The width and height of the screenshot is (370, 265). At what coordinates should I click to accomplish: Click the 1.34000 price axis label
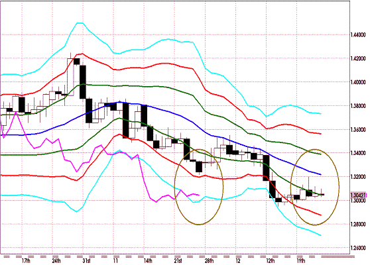click(358, 153)
